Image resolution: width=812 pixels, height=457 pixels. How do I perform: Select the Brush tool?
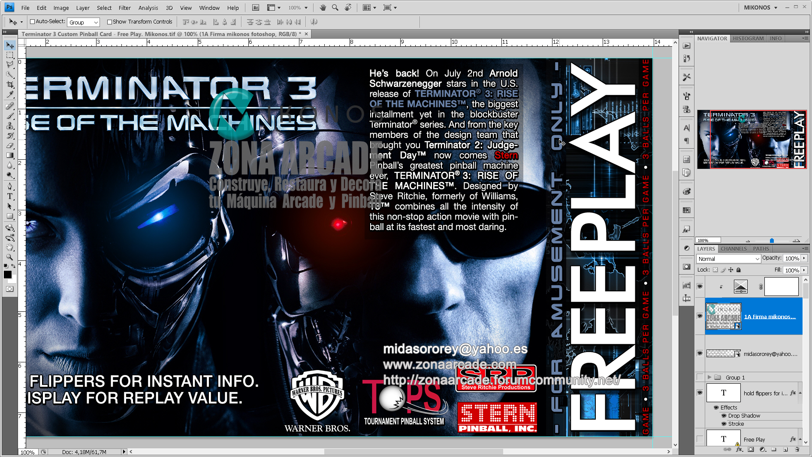10,116
